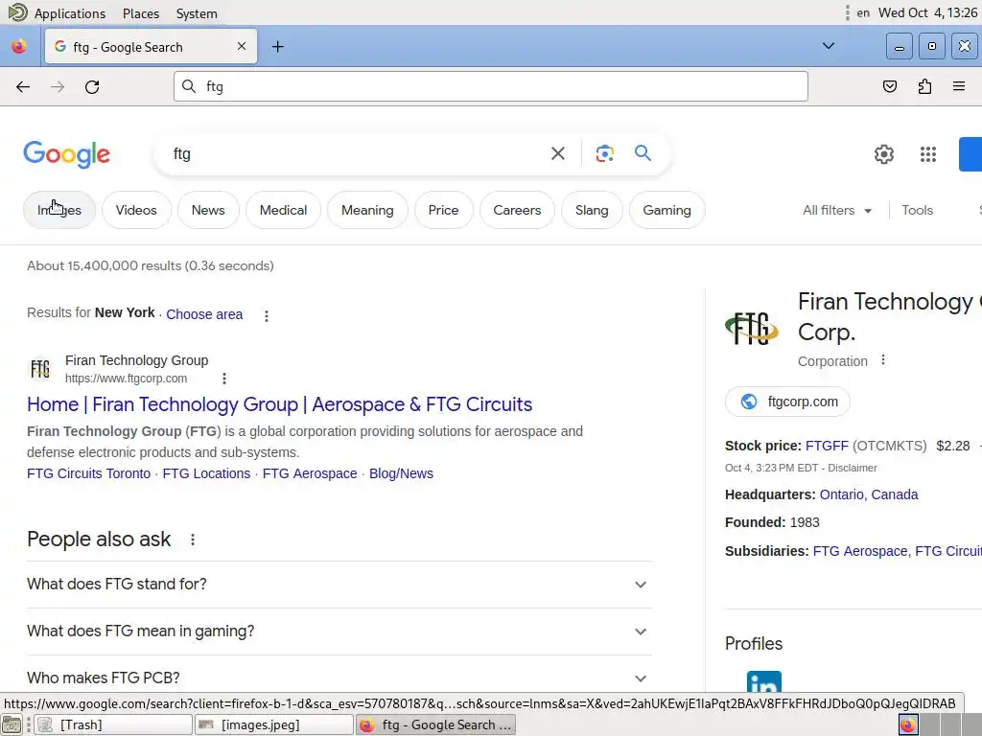The image size is (982, 736).
Task: Click the stock price Disclaimer link
Action: [852, 468]
